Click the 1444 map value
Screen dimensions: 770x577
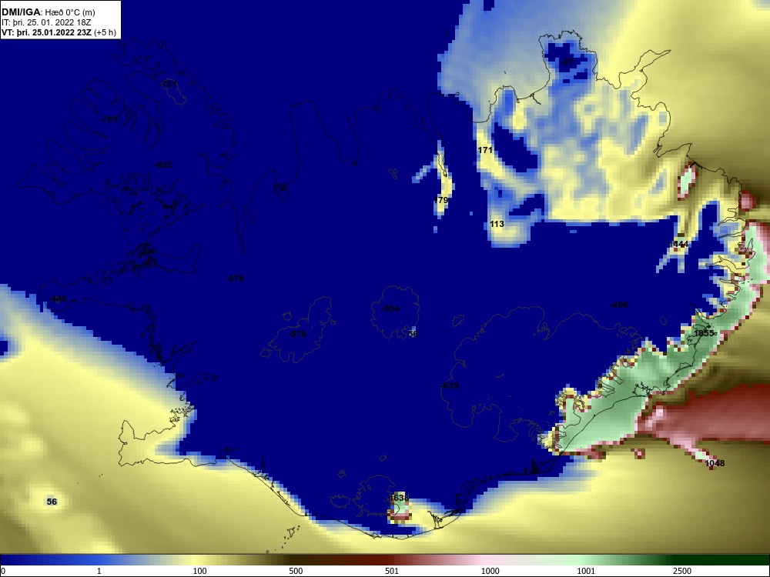(678, 245)
